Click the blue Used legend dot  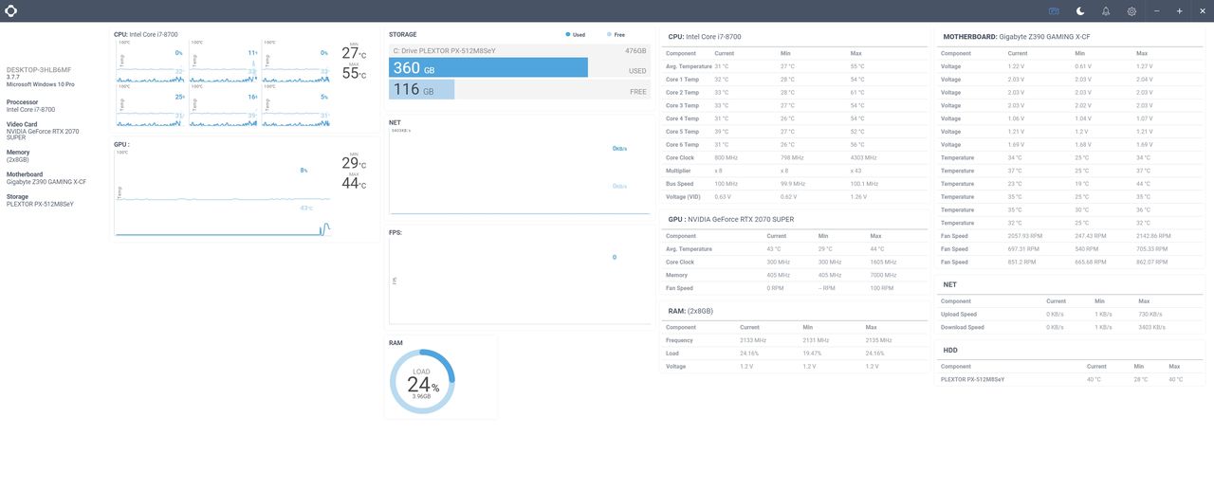pos(568,34)
